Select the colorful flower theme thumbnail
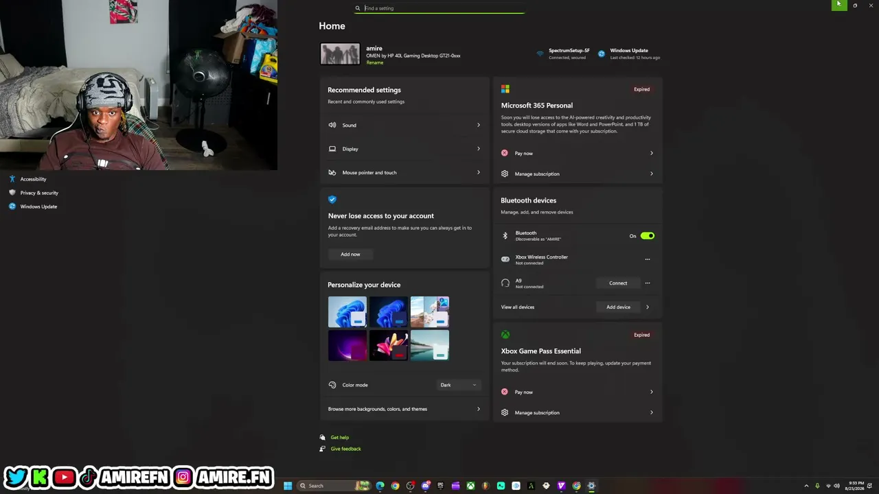The image size is (879, 494). tap(389, 345)
